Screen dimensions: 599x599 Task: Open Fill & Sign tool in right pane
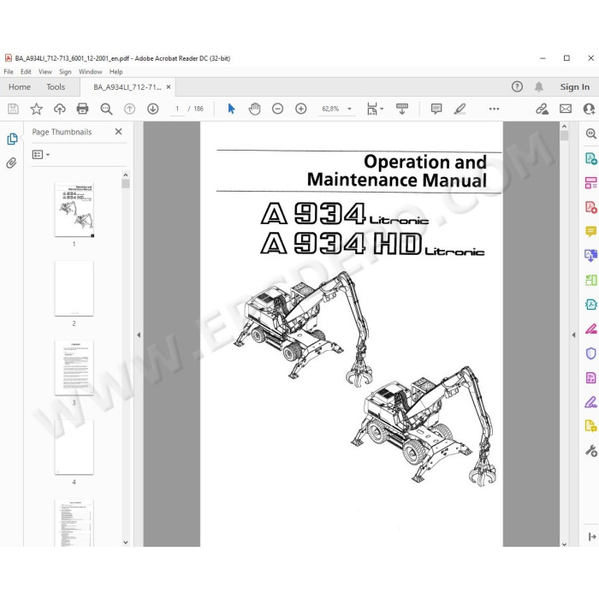point(591,402)
